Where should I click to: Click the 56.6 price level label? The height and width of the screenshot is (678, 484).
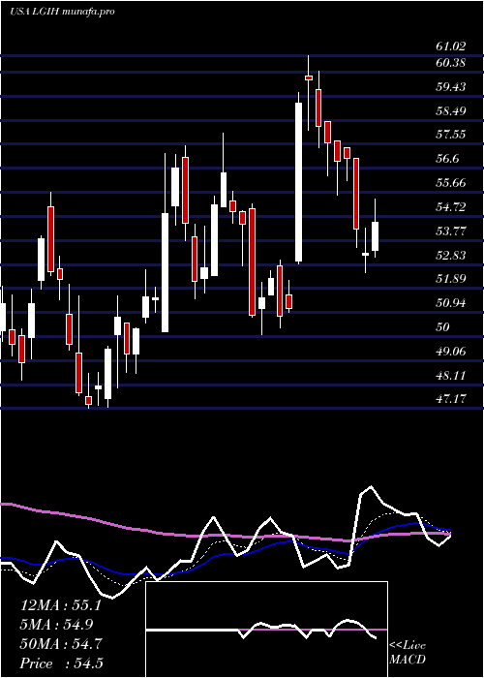[x=447, y=159]
